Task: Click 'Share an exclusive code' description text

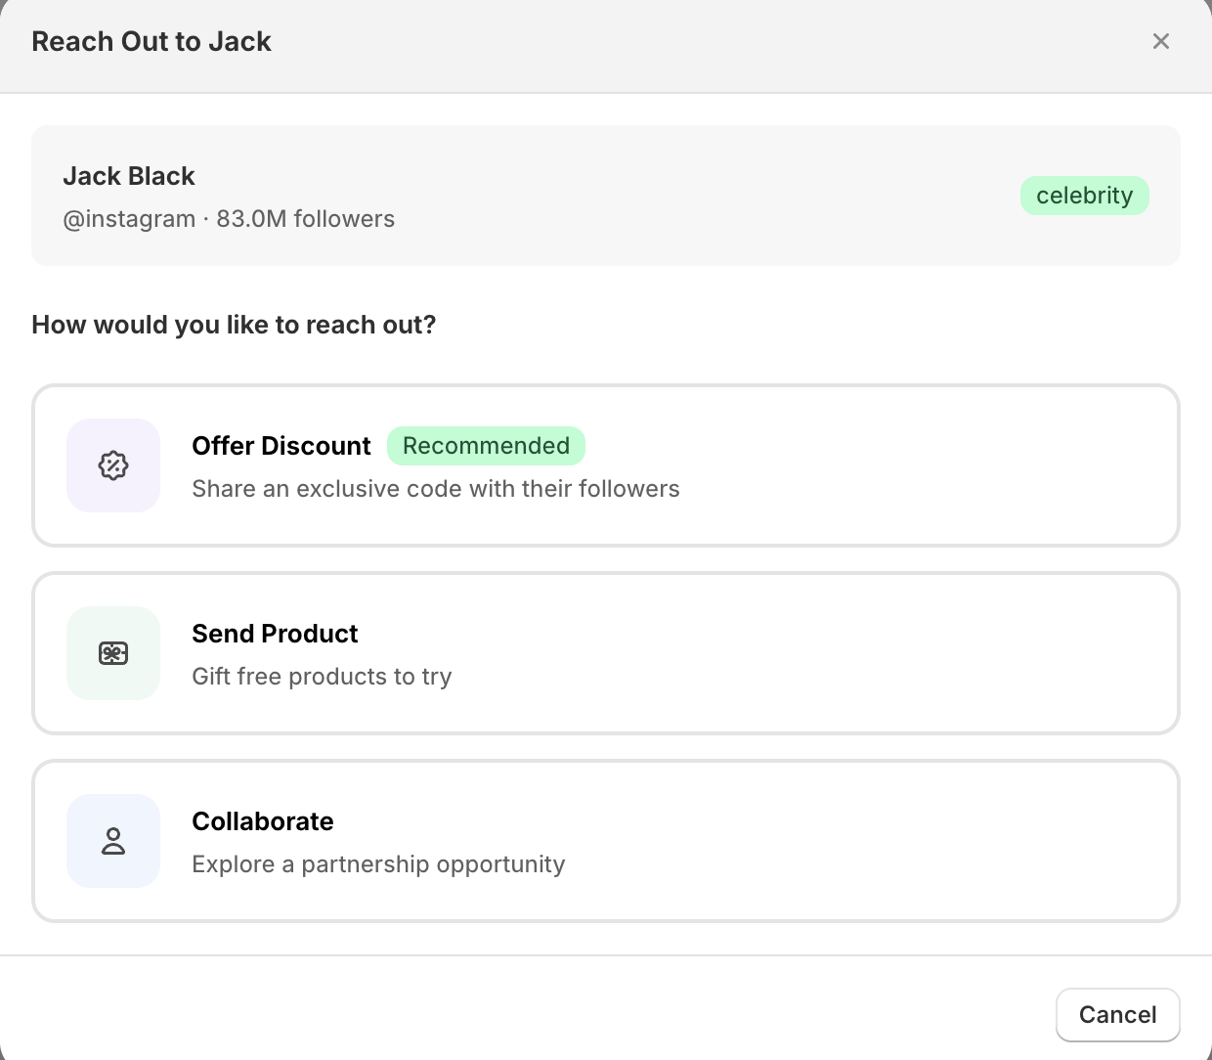Action: pos(435,489)
